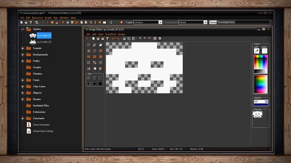
Task: Select the Text tool
Action: pyautogui.click(x=89, y=68)
